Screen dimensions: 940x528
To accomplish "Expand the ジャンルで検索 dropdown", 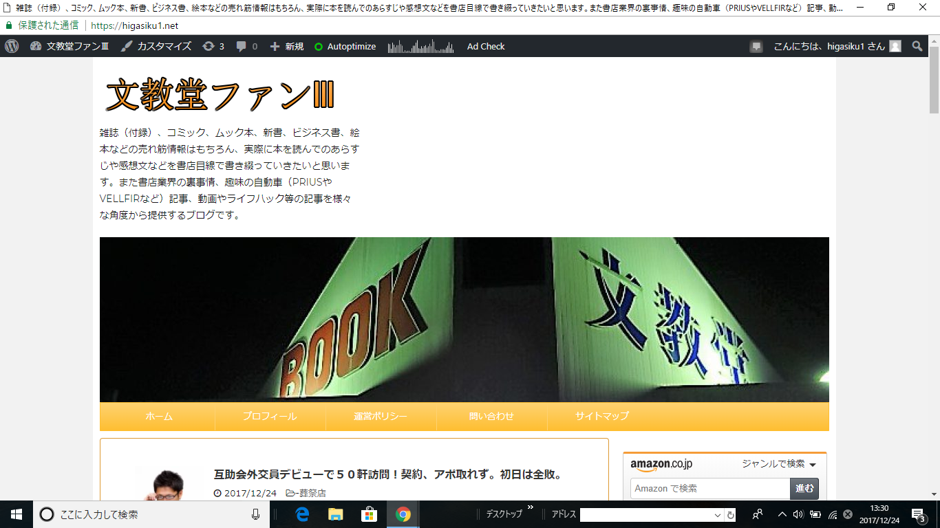I will (779, 464).
